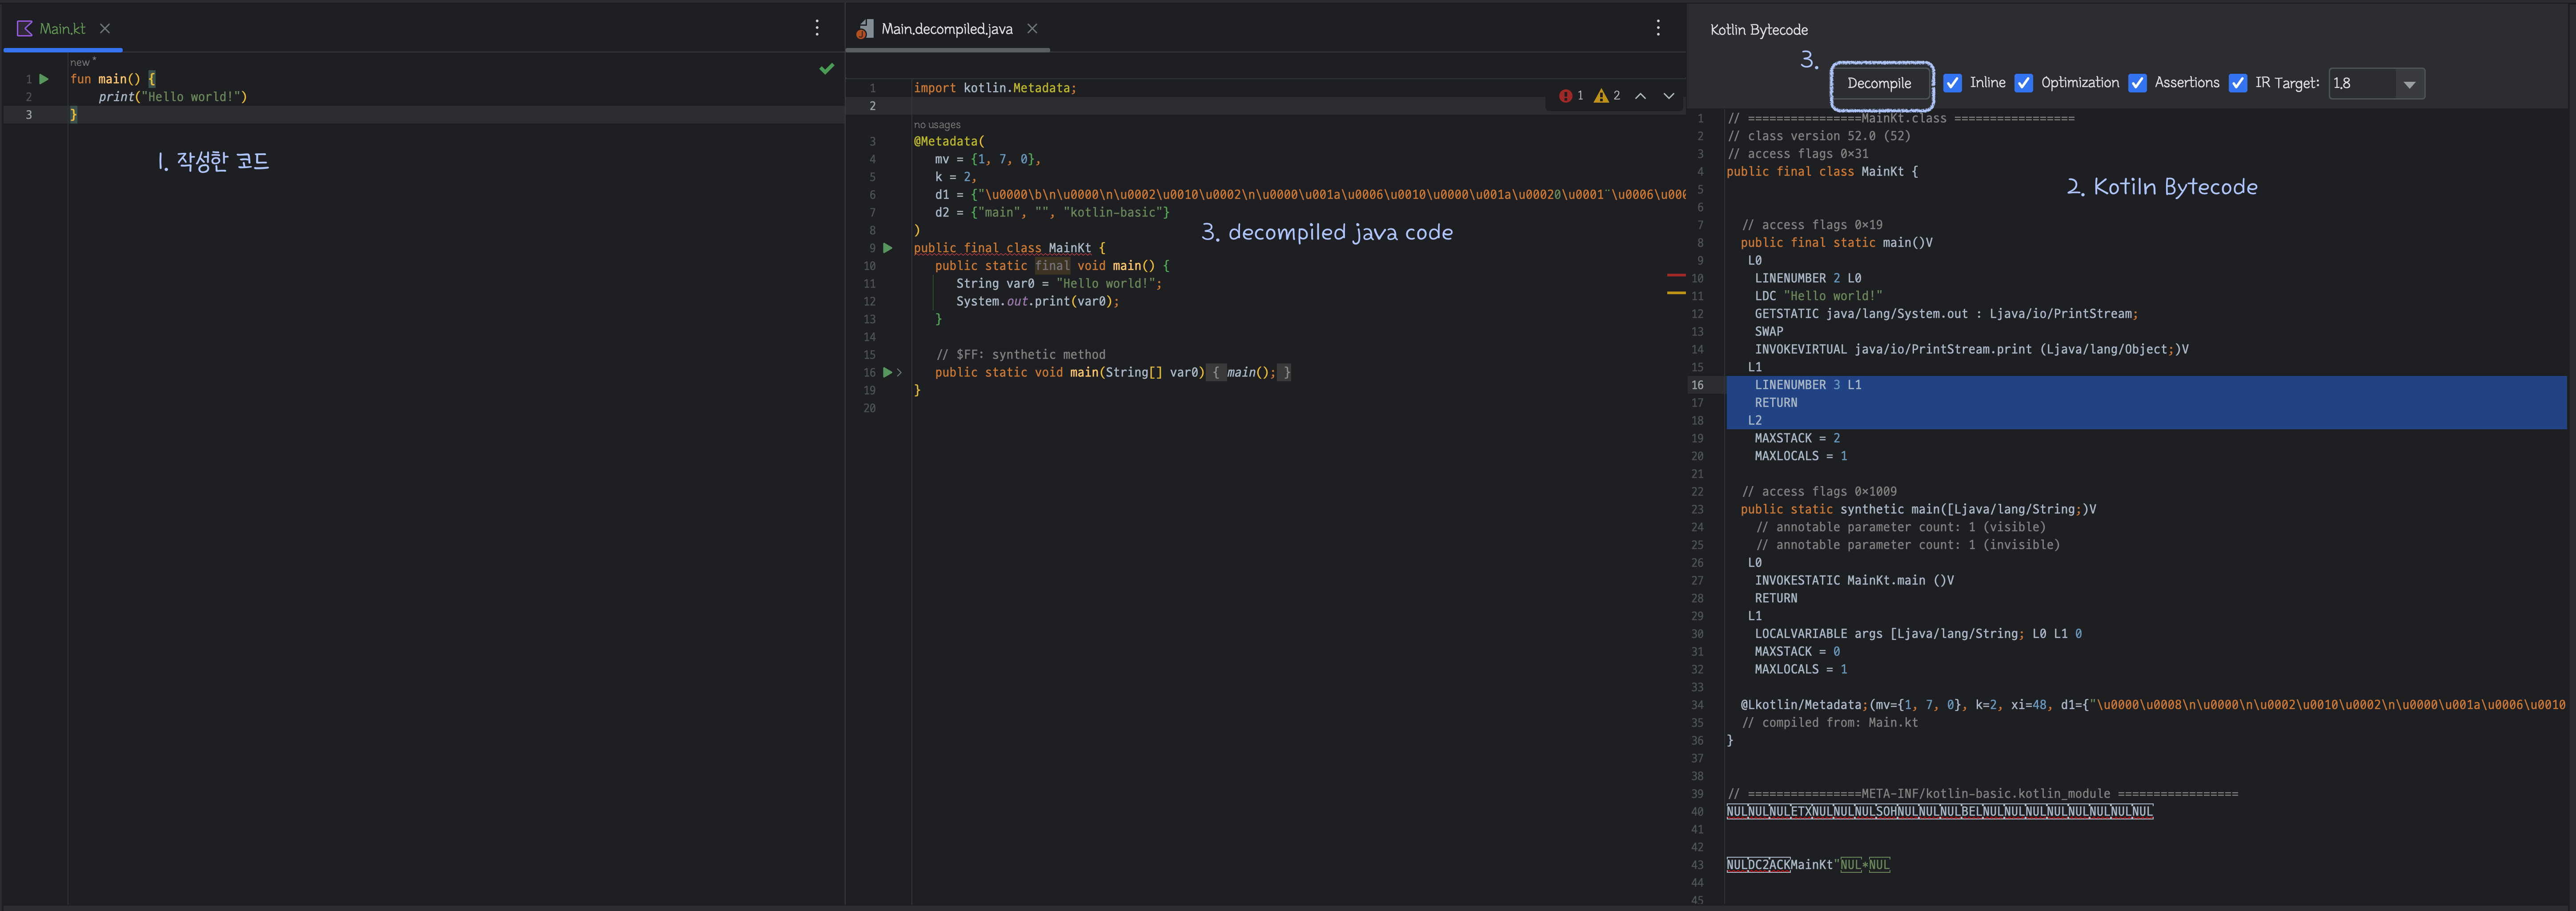Click the yellow warning count indicator

[1607, 96]
